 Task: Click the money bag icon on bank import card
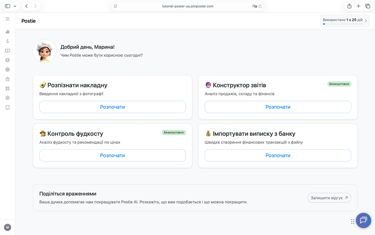click(208, 133)
